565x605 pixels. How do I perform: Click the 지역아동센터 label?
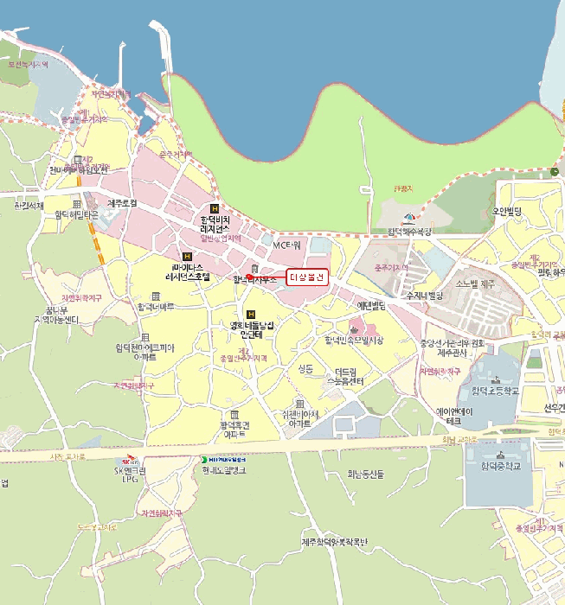point(56,320)
